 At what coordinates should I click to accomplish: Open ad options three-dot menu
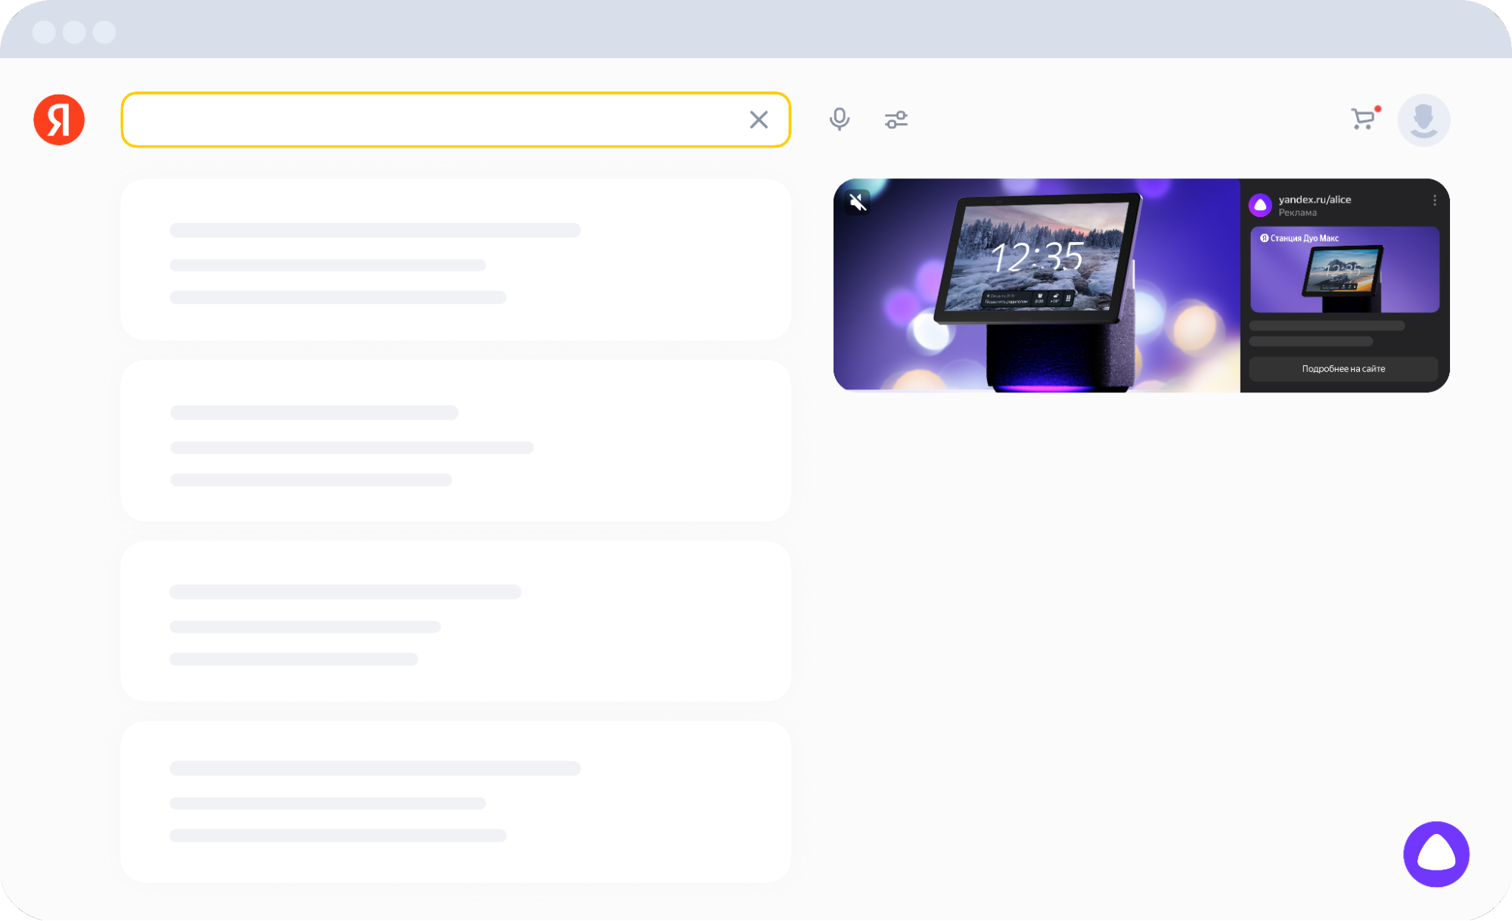pyautogui.click(x=1434, y=200)
